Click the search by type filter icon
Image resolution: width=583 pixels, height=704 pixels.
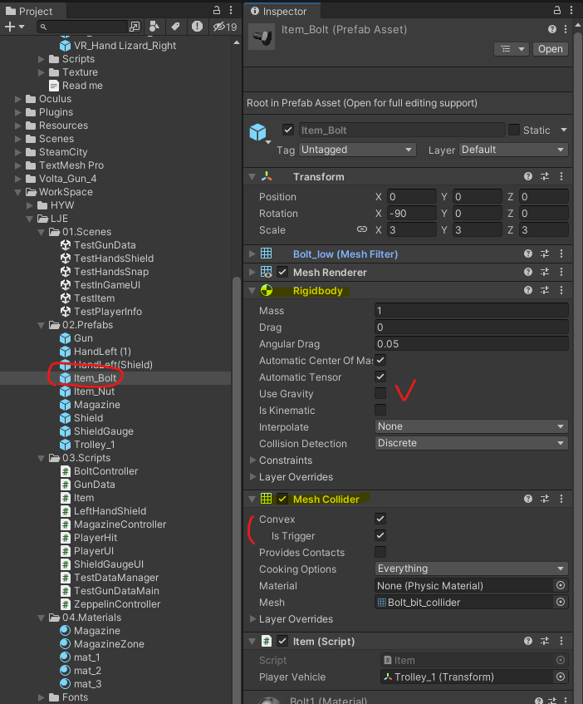coord(154,27)
